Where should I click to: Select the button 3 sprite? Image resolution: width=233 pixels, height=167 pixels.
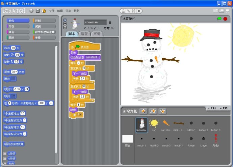tap(216, 125)
